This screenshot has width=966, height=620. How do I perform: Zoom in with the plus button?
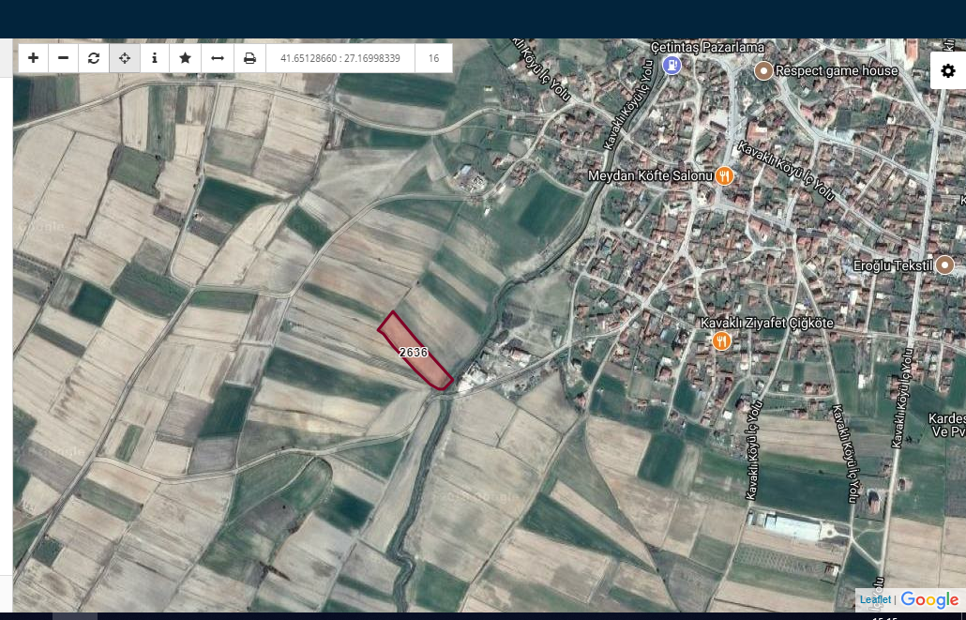[33, 58]
